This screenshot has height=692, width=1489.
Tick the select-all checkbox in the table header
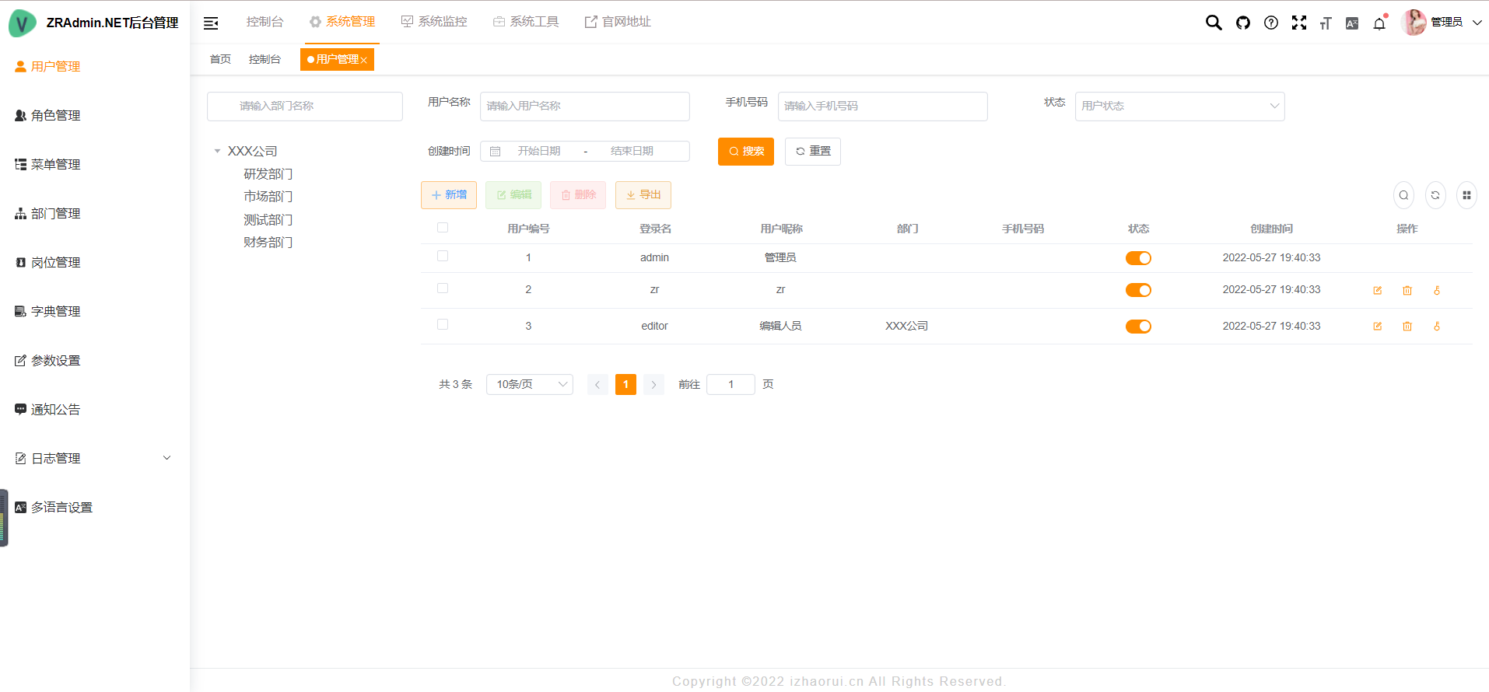pyautogui.click(x=443, y=228)
